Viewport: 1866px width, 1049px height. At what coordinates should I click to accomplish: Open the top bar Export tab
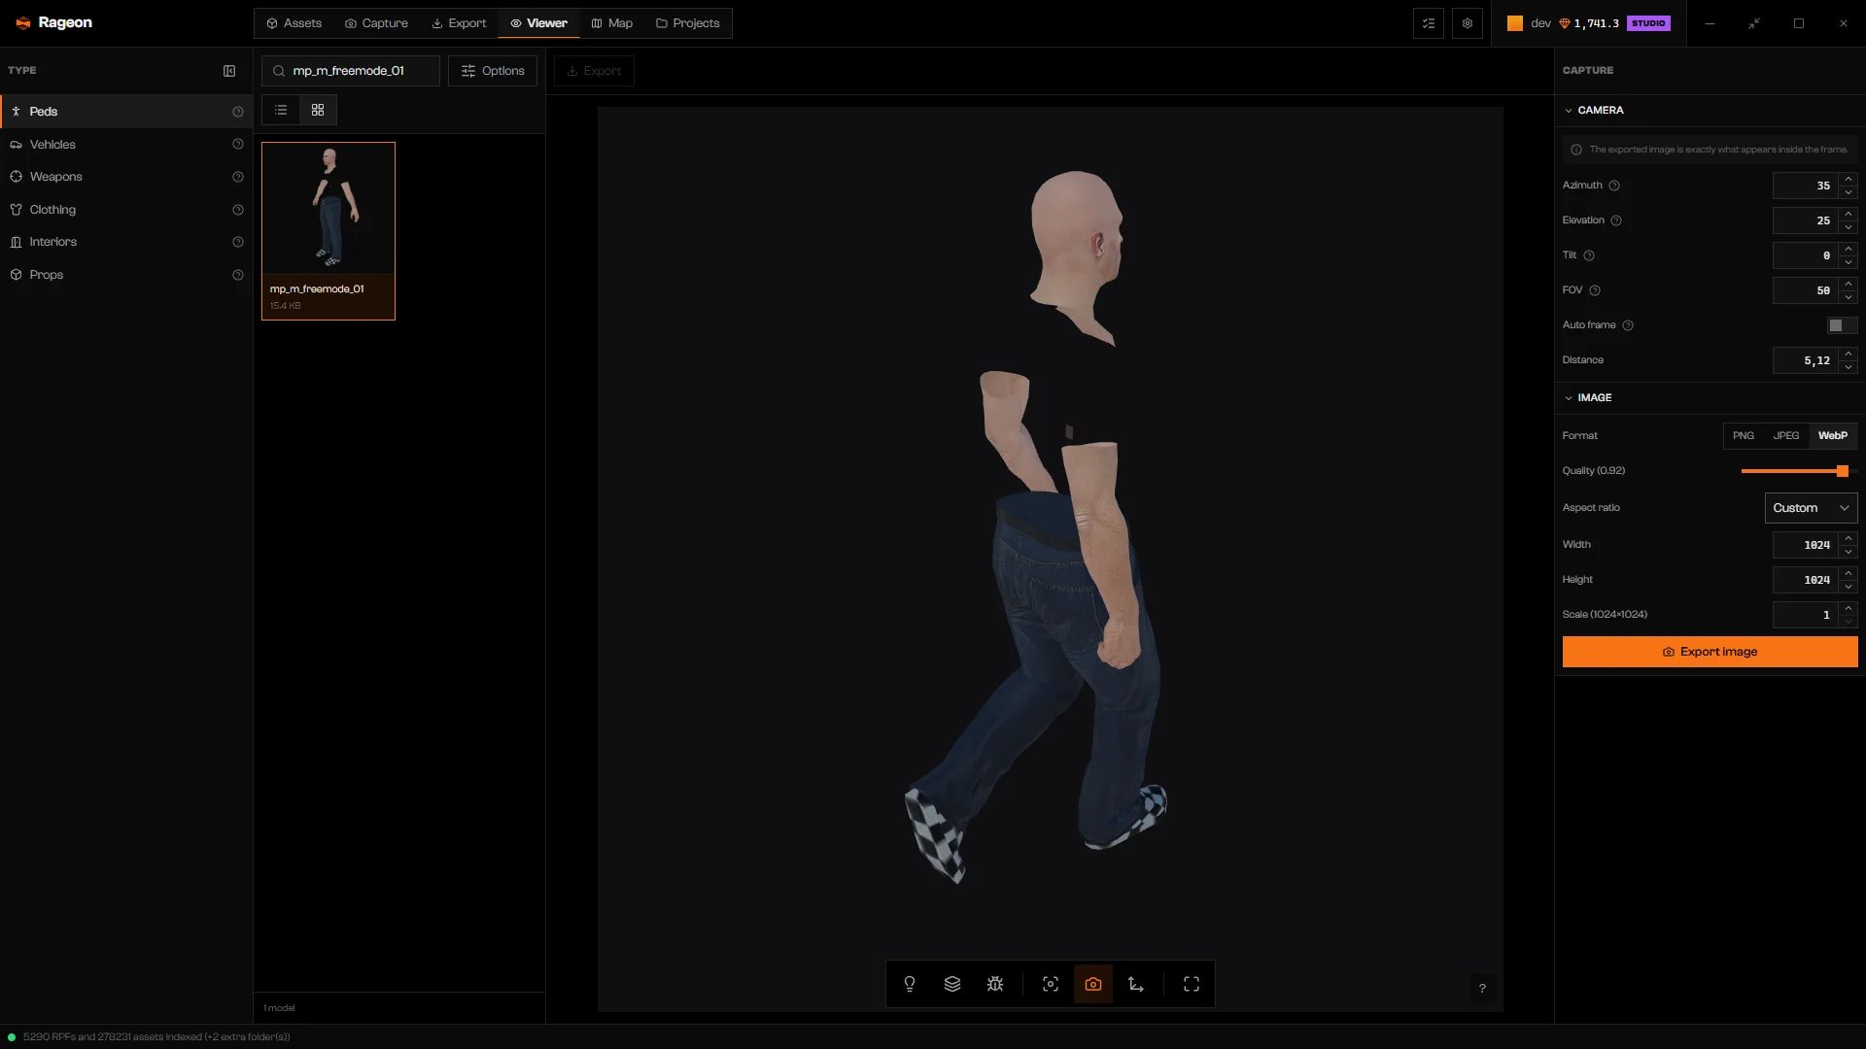click(459, 23)
